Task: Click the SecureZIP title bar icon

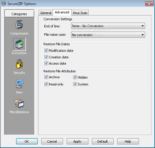Action: click(x=4, y=4)
